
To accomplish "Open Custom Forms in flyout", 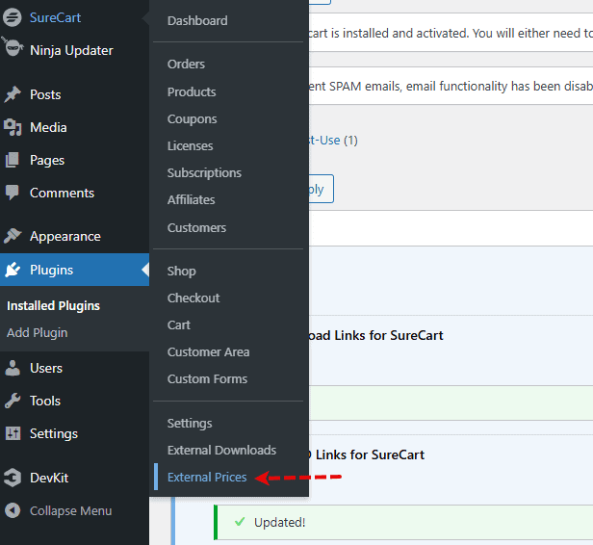I will (x=207, y=379).
